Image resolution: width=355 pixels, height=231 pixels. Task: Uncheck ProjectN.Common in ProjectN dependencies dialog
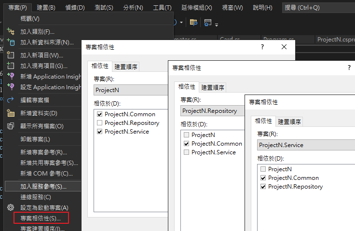99,114
